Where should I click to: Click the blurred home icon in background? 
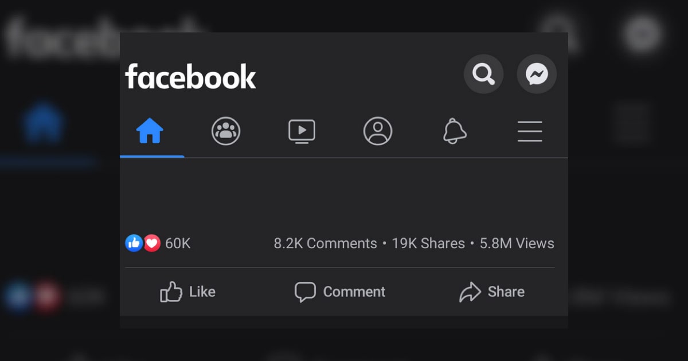(x=43, y=123)
